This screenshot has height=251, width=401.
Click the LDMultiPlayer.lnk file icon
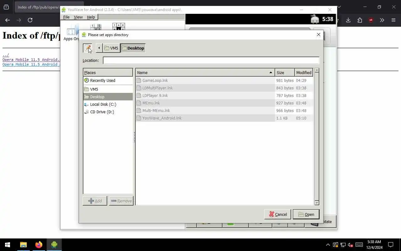(x=139, y=88)
